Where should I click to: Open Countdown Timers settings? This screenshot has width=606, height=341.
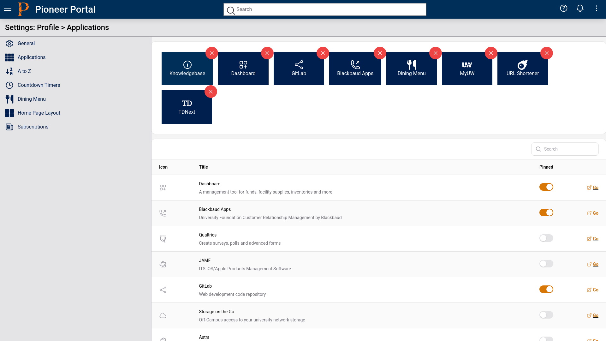point(33,85)
